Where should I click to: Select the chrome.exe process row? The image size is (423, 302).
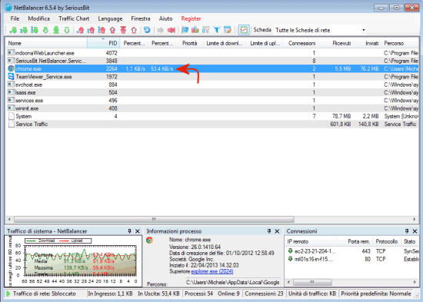212,68
